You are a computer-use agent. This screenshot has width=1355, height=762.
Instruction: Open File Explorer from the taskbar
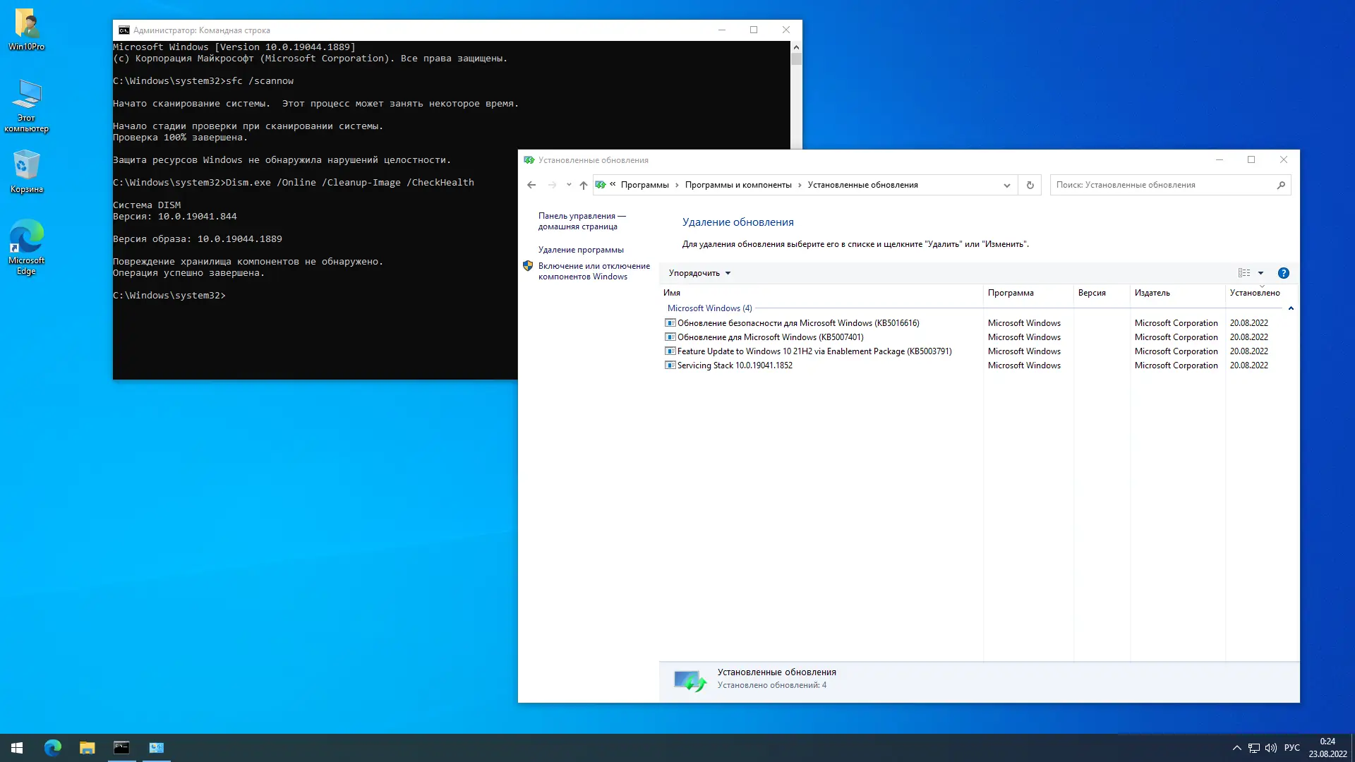point(87,747)
